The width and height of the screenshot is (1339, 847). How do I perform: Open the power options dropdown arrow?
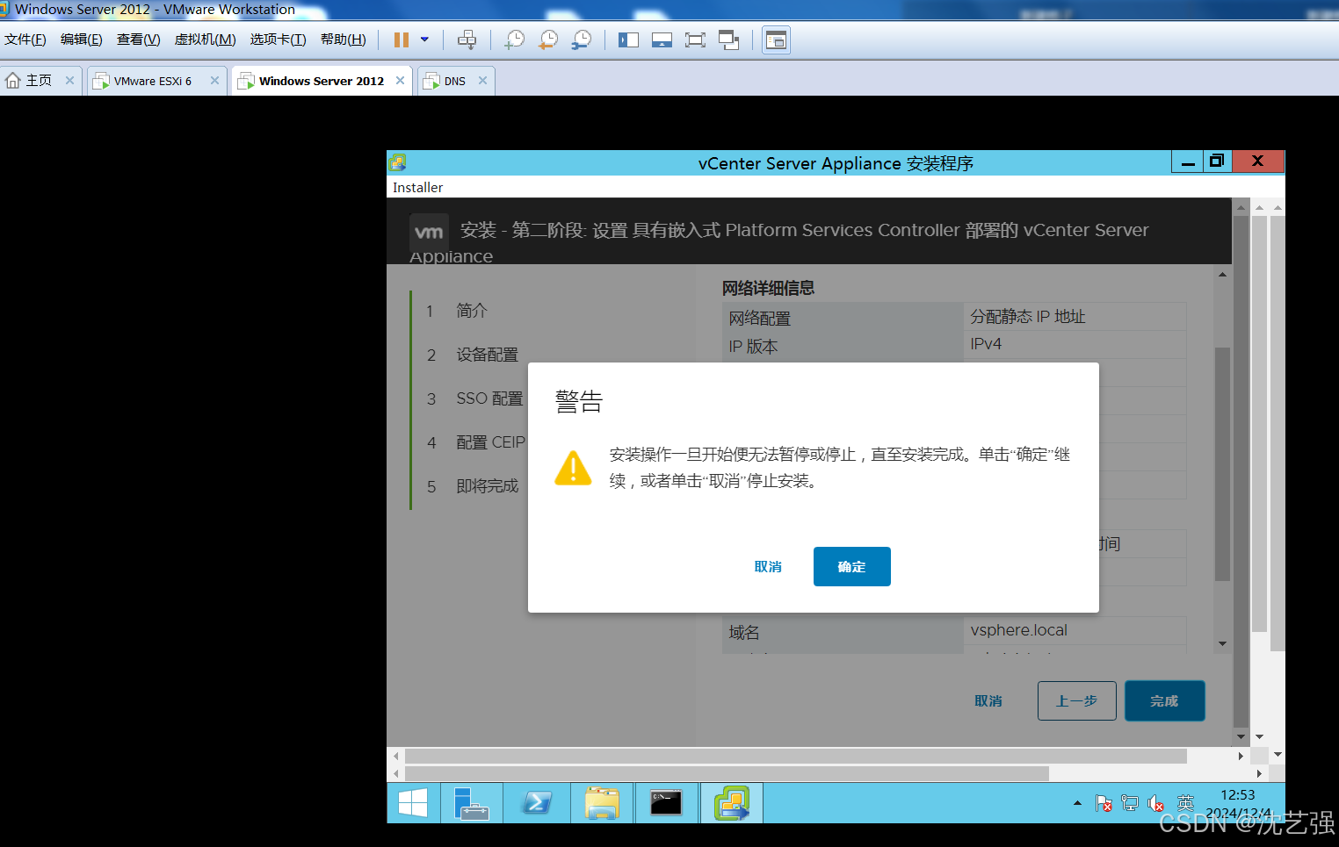424,39
